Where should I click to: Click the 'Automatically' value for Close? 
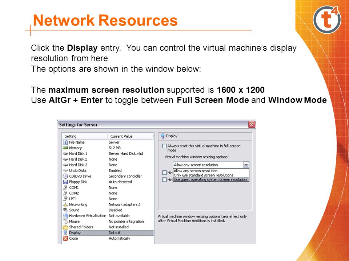click(x=119, y=239)
